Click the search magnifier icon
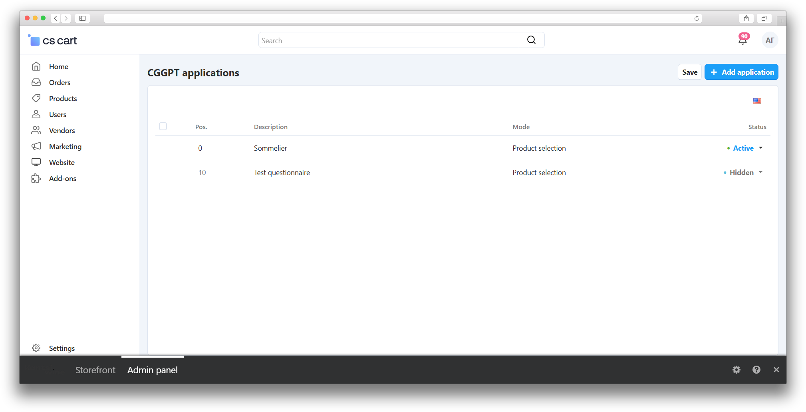Screen dimensions: 806x412 [x=531, y=40]
